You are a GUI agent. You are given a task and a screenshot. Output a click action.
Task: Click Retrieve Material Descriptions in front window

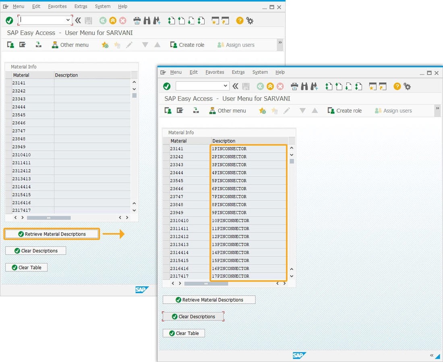tap(209, 300)
